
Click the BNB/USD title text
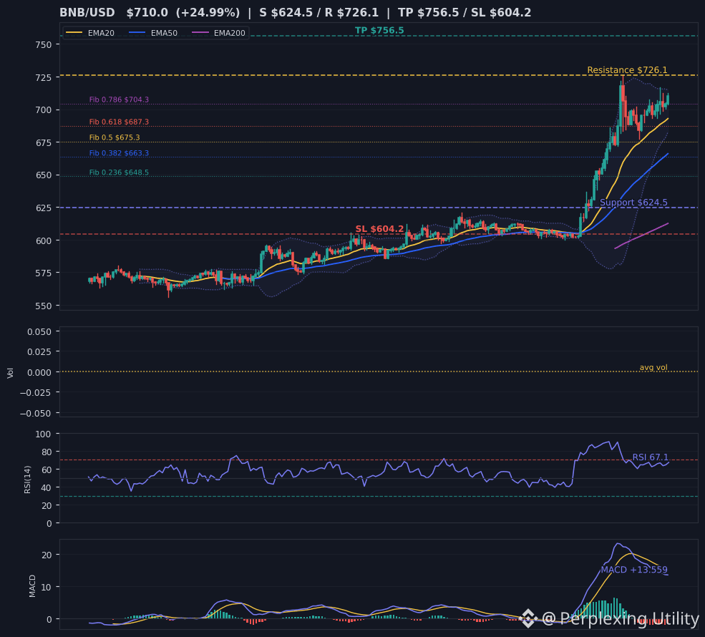click(87, 13)
